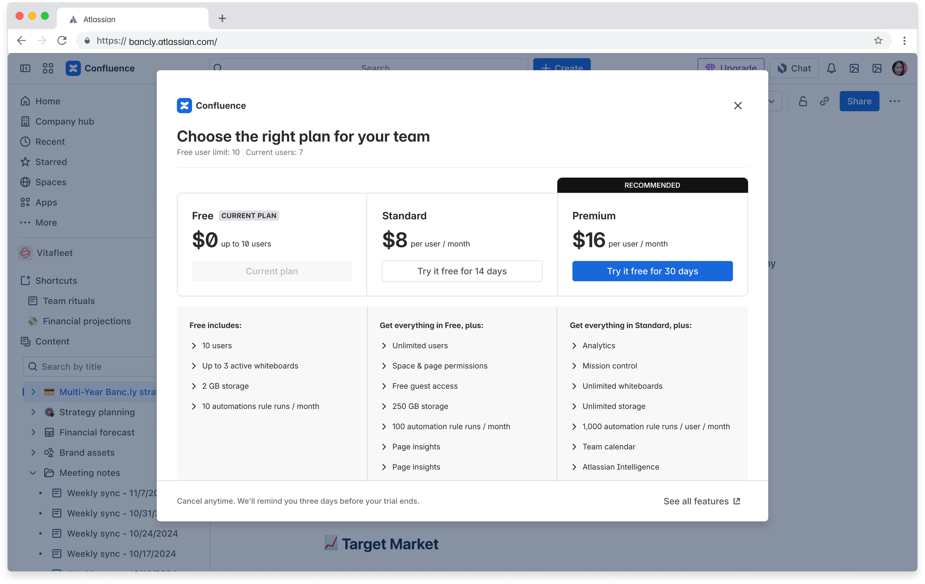Expand Strategy planning tree item
Viewport: 925px width, 584px height.
point(33,412)
